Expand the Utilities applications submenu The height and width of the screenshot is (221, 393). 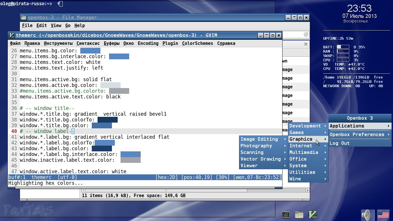coord(308,172)
